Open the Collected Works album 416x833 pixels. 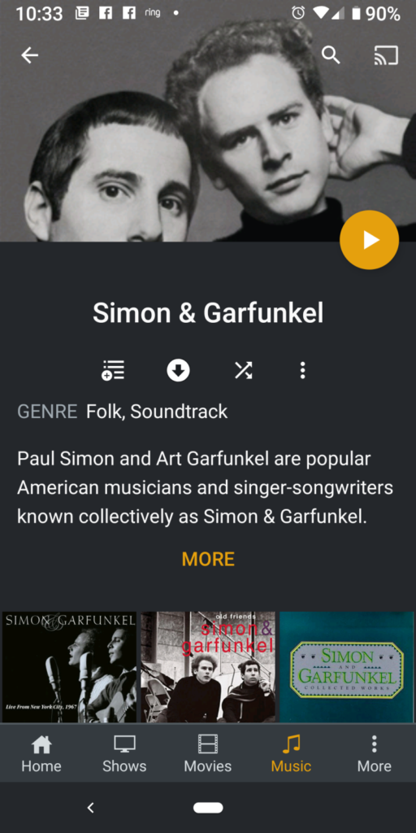(x=346, y=667)
